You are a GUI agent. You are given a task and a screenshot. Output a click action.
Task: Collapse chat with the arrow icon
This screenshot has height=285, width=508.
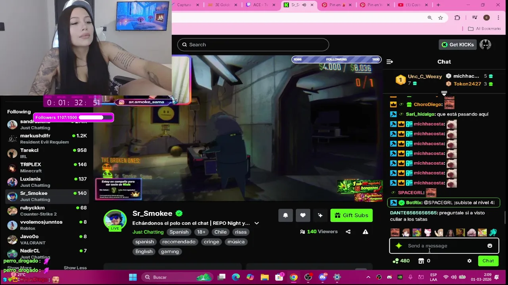(390, 62)
